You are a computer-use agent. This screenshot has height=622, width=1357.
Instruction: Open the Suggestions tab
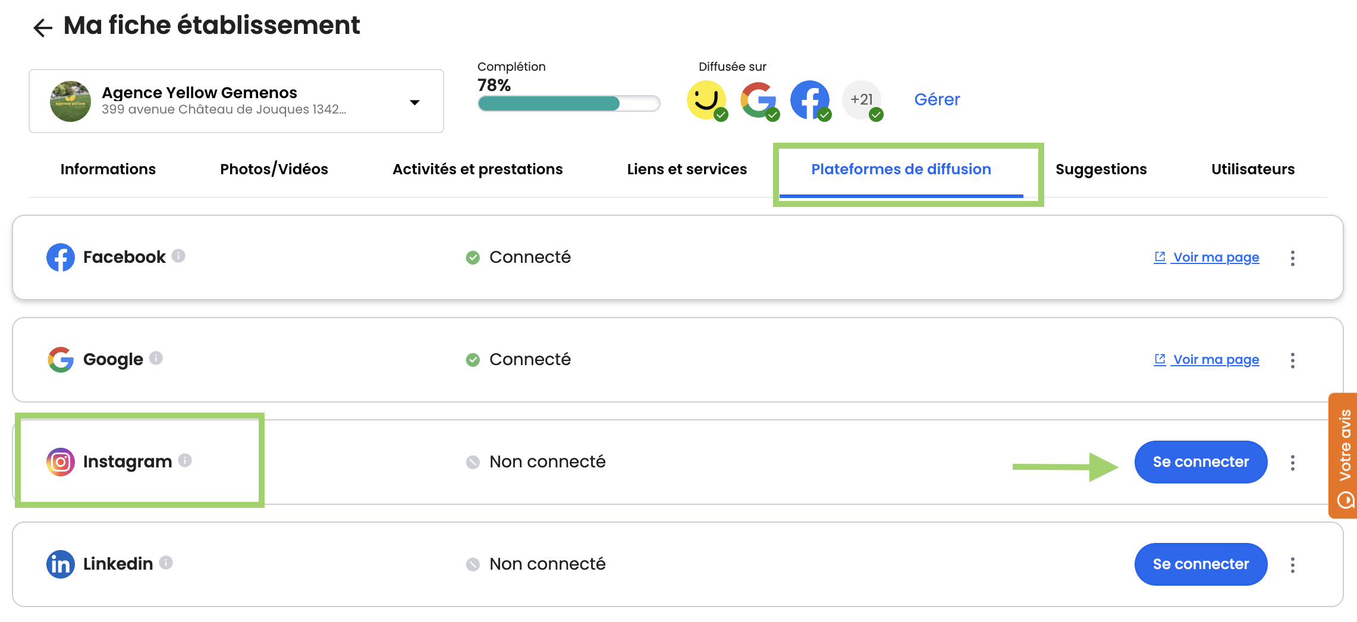1101,169
